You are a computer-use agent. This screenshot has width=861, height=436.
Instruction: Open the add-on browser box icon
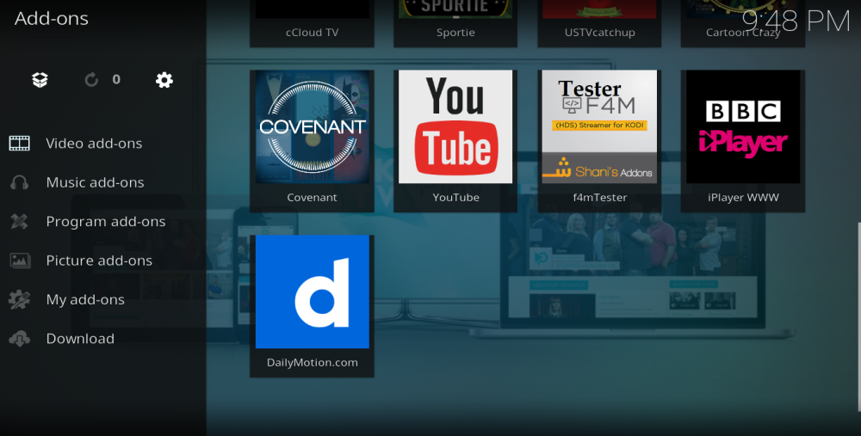[40, 80]
